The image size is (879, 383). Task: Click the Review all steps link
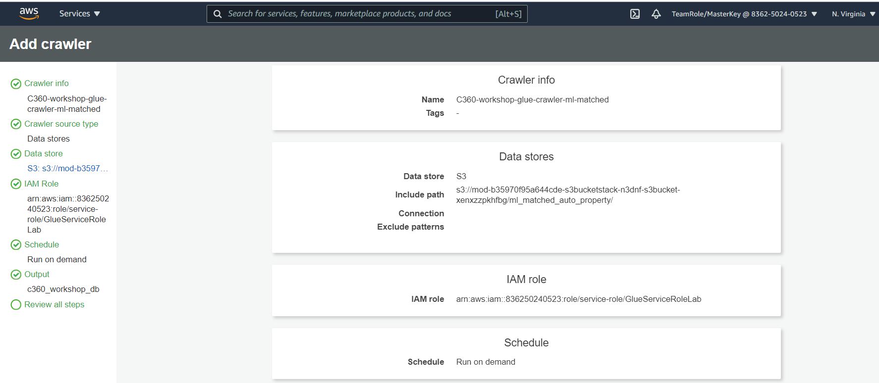54,304
